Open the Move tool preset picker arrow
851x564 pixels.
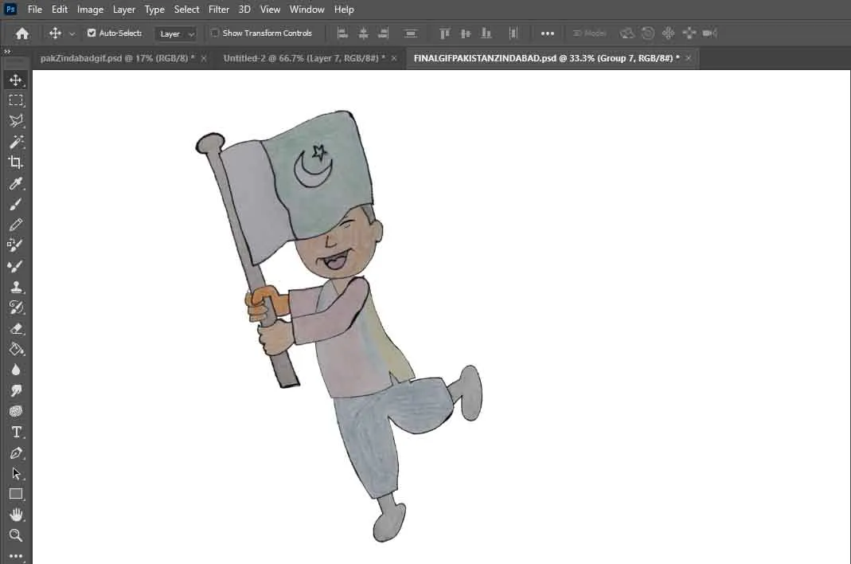click(x=72, y=33)
